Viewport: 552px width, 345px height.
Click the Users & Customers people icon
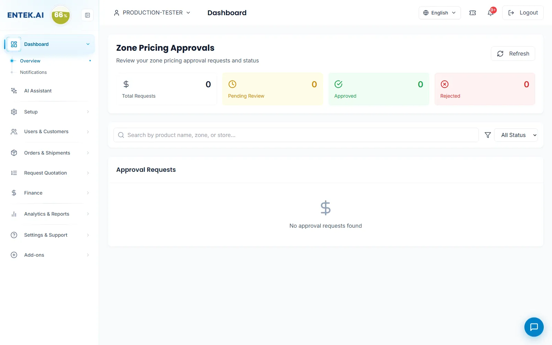click(x=14, y=132)
